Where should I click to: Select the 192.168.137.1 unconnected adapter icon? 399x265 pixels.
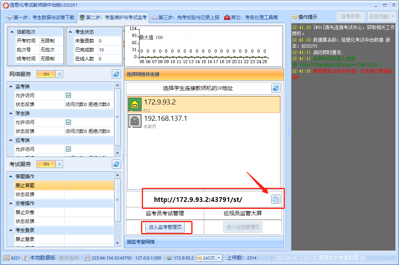point(135,121)
